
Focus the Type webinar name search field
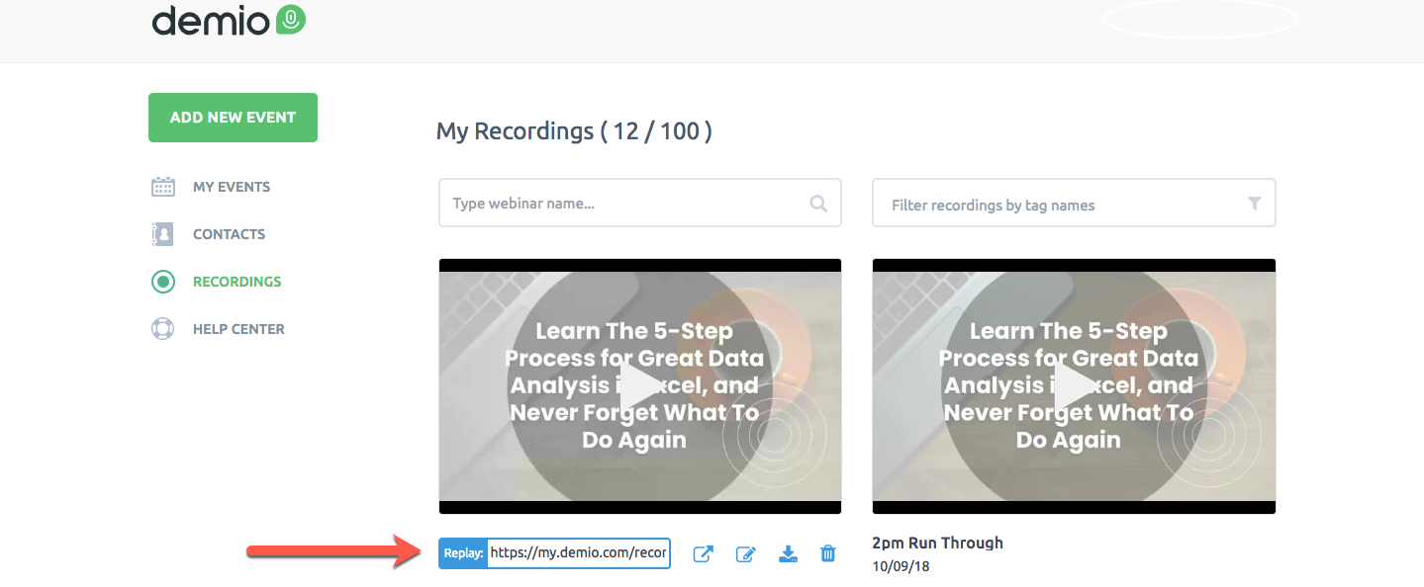640,203
